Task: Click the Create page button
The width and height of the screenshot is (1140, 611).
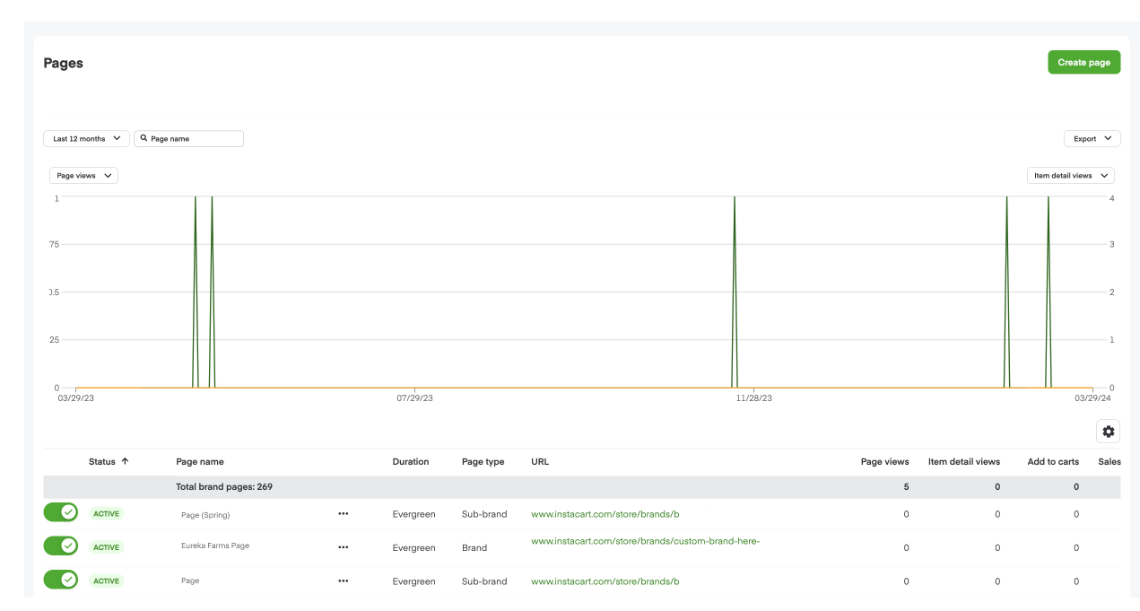Action: (x=1083, y=62)
